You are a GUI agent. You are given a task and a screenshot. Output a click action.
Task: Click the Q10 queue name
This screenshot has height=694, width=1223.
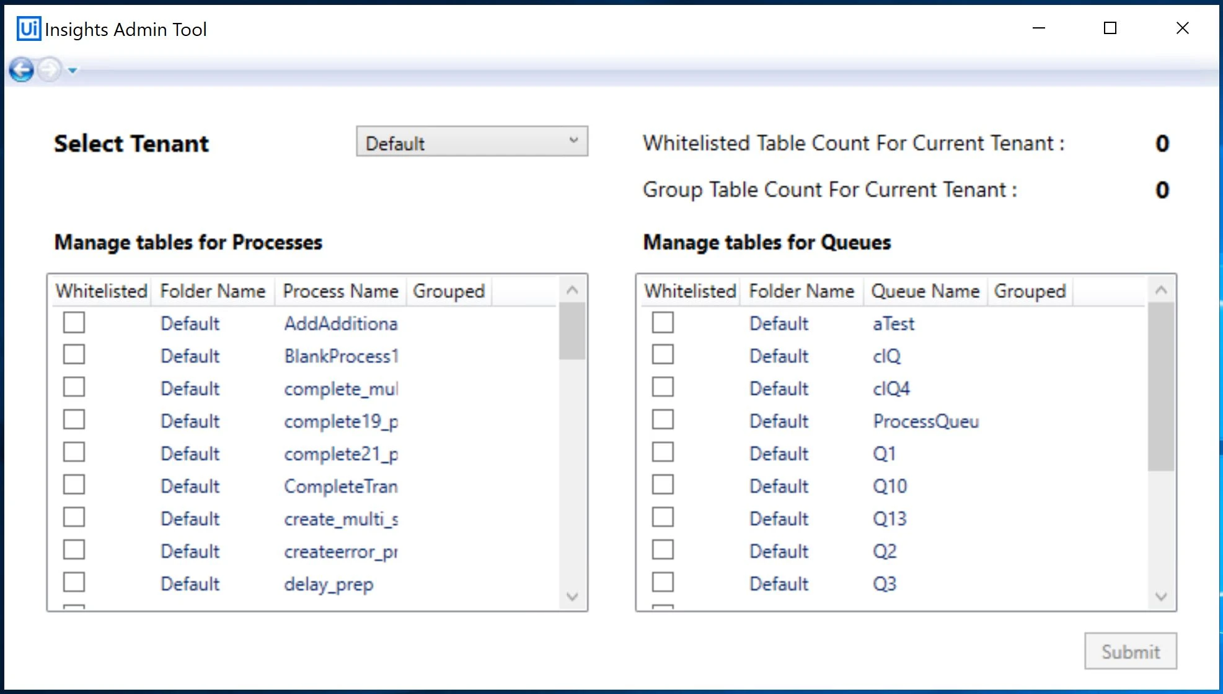point(890,486)
